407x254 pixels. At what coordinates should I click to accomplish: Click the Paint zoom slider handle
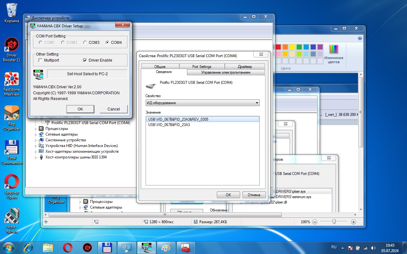pyautogui.click(x=334, y=222)
